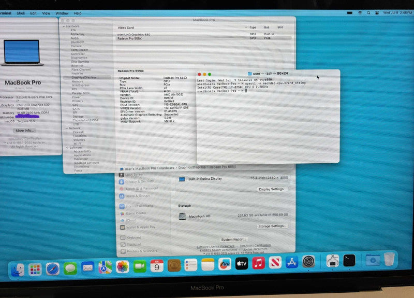Sort video cards by Bus column
The width and height of the screenshot is (414, 298).
[x=267, y=27]
